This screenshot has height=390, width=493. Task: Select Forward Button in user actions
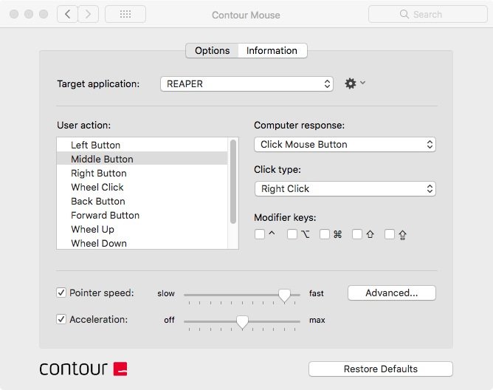(142, 215)
